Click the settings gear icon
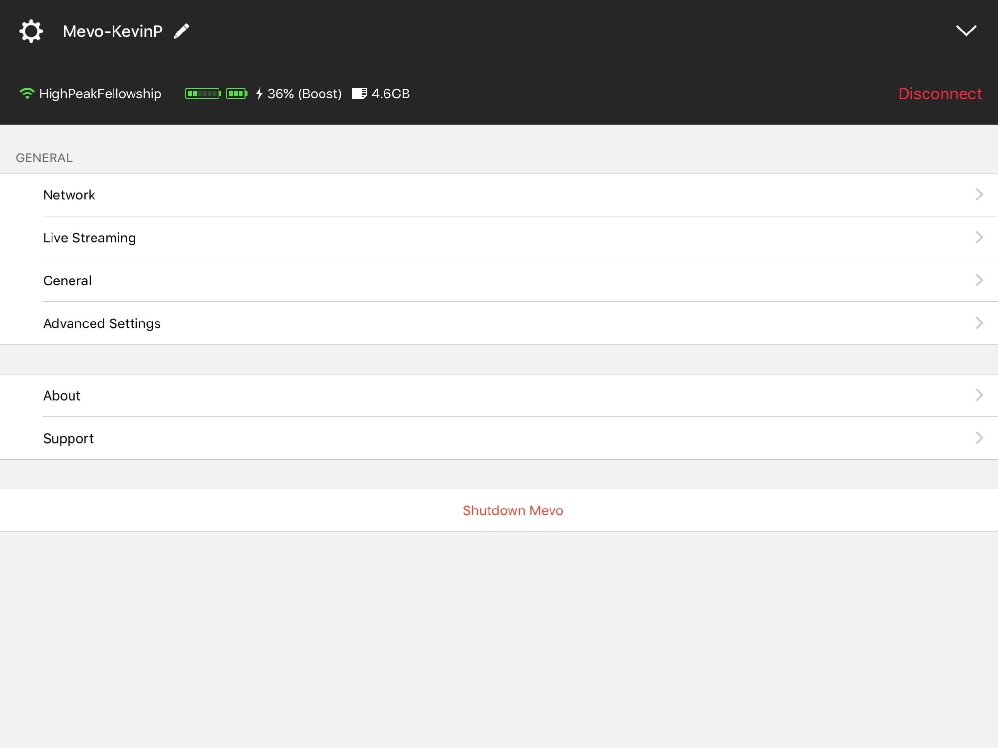 (31, 31)
